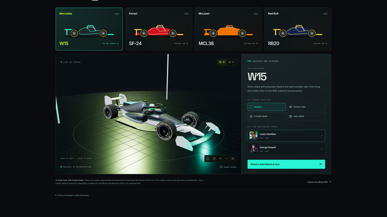Switch the viewer to 3D mode
Screen dimensions: 387x217
222,62
